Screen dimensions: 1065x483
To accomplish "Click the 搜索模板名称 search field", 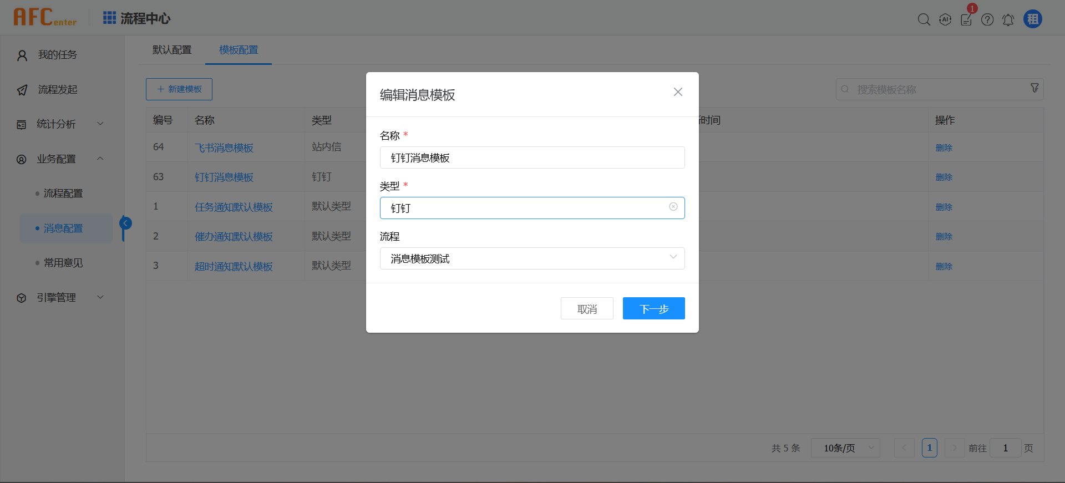I will [940, 89].
